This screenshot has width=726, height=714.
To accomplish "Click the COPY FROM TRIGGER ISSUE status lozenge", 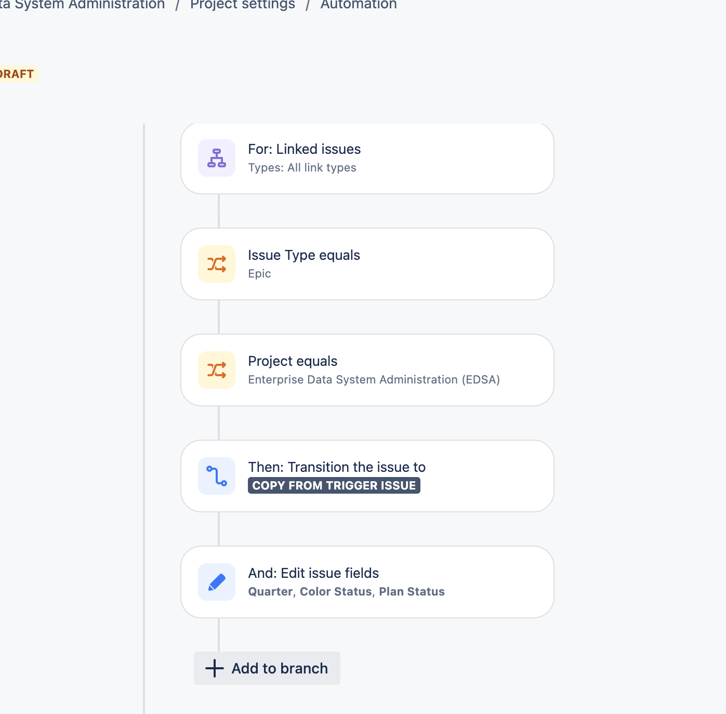I will (334, 485).
